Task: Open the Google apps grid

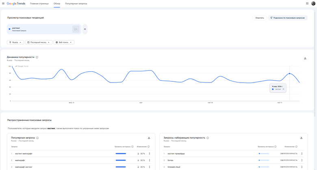Action: [307, 3]
